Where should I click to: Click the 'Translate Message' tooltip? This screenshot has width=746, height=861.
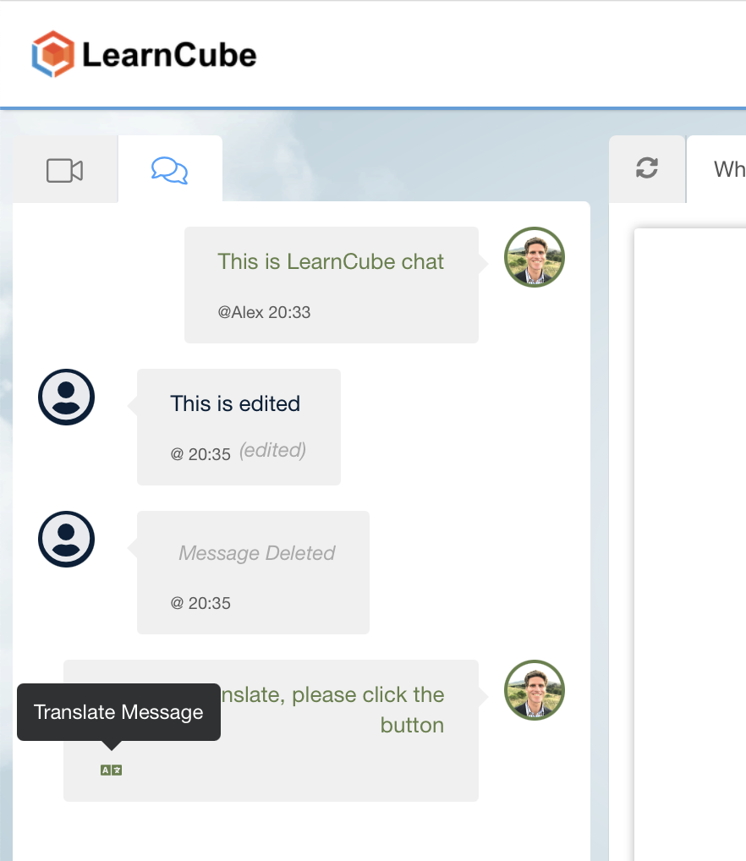point(118,712)
